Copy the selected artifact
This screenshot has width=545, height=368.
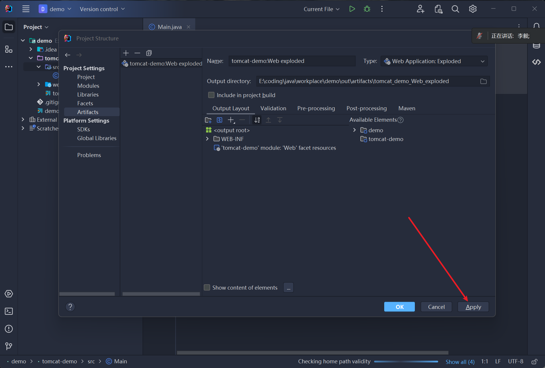[x=149, y=53]
